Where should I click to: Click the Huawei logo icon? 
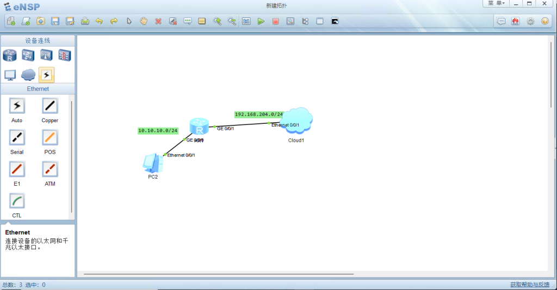click(x=516, y=21)
